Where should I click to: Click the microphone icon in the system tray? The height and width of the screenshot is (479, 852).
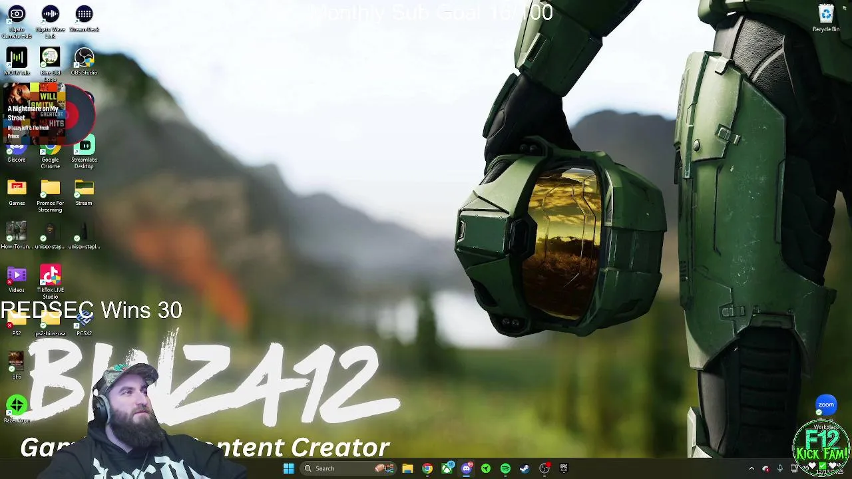(779, 468)
